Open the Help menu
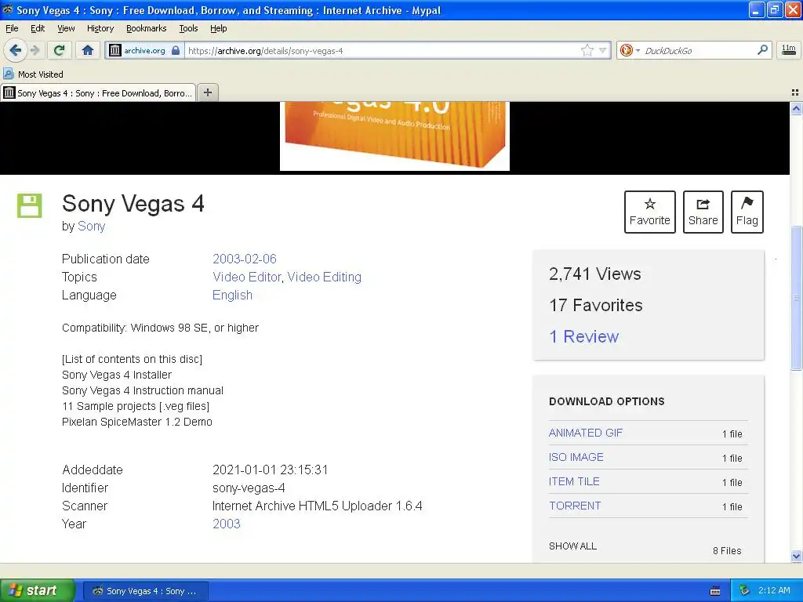The image size is (803, 602). pos(219,28)
